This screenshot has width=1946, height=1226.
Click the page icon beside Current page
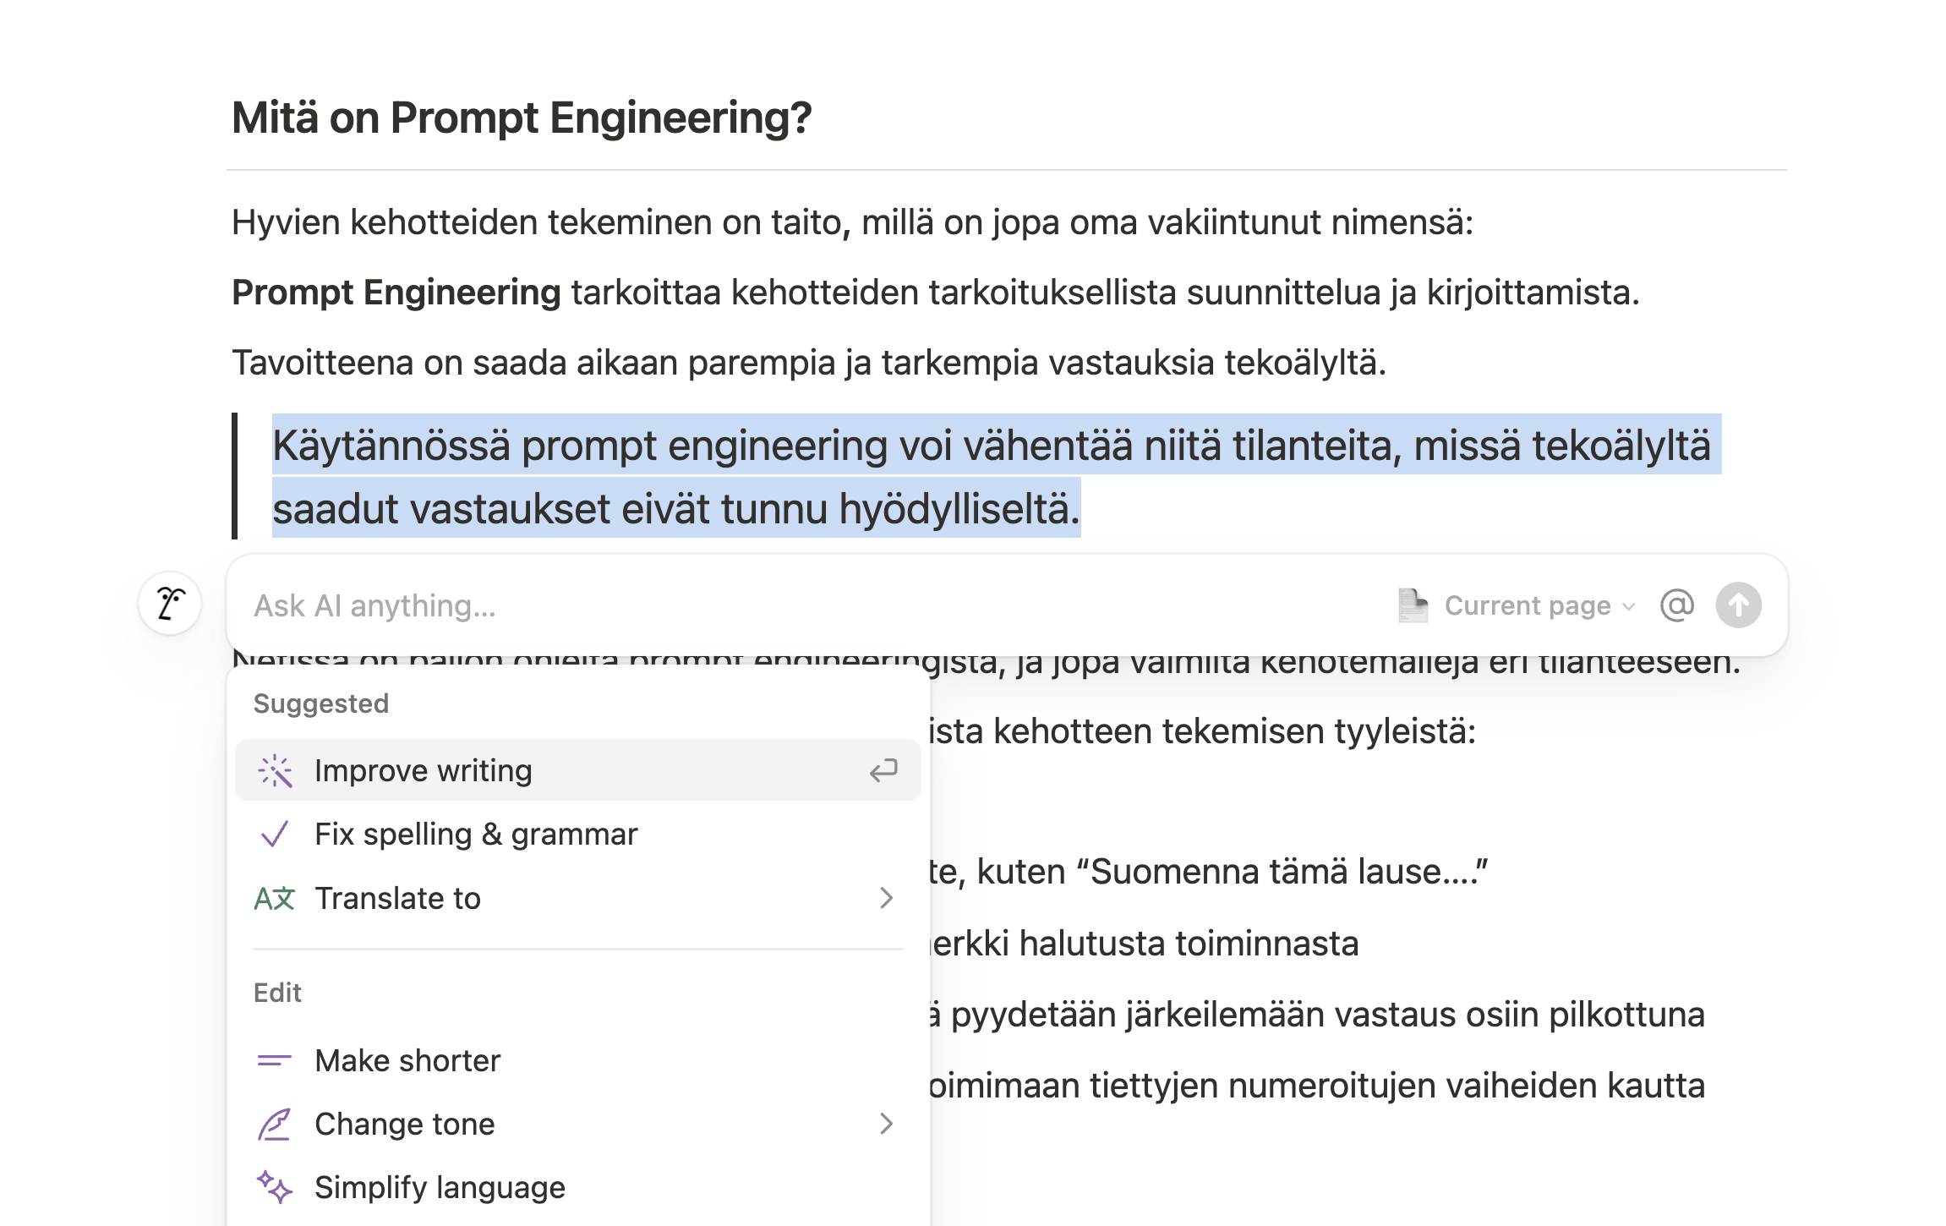pyautogui.click(x=1413, y=605)
